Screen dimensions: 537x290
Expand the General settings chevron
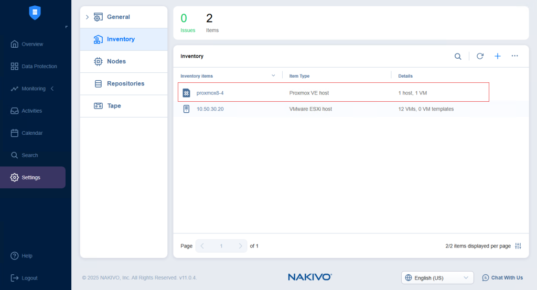click(x=87, y=17)
